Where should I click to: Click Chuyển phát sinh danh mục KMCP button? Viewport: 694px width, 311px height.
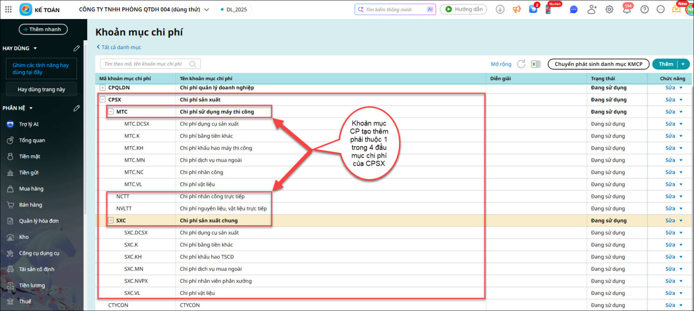pos(598,64)
